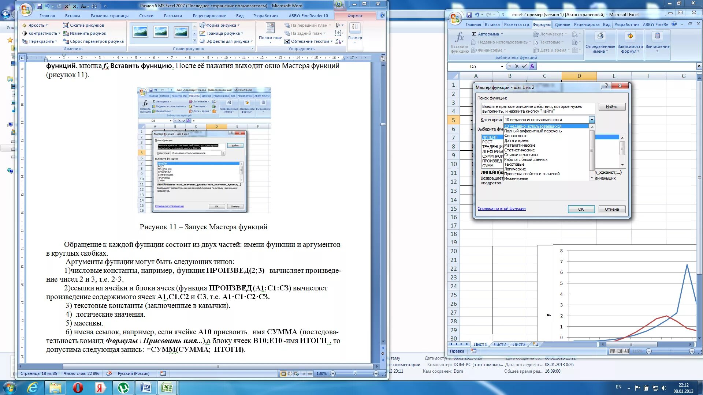
Task: Click Сброс параметров рисунка reset icon
Action: point(66,41)
